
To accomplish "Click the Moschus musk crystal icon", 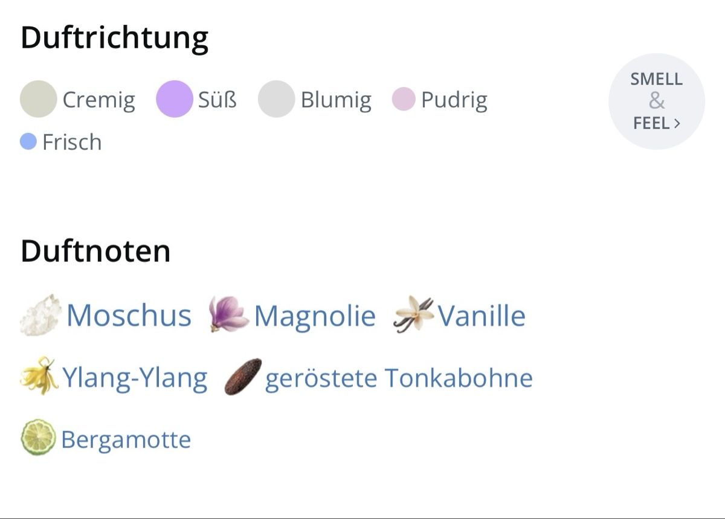I will click(x=40, y=315).
